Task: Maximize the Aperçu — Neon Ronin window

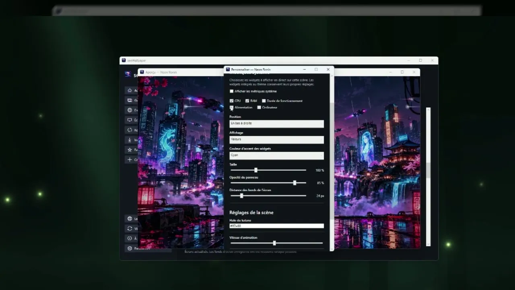Action: 402,72
